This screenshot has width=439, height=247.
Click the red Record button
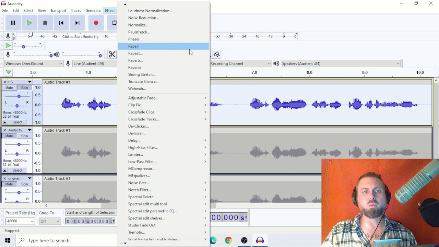[x=96, y=23]
